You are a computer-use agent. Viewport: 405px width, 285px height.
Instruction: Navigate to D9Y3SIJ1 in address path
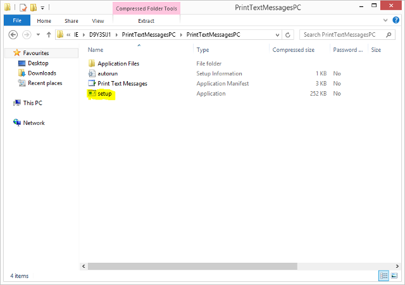click(x=100, y=35)
